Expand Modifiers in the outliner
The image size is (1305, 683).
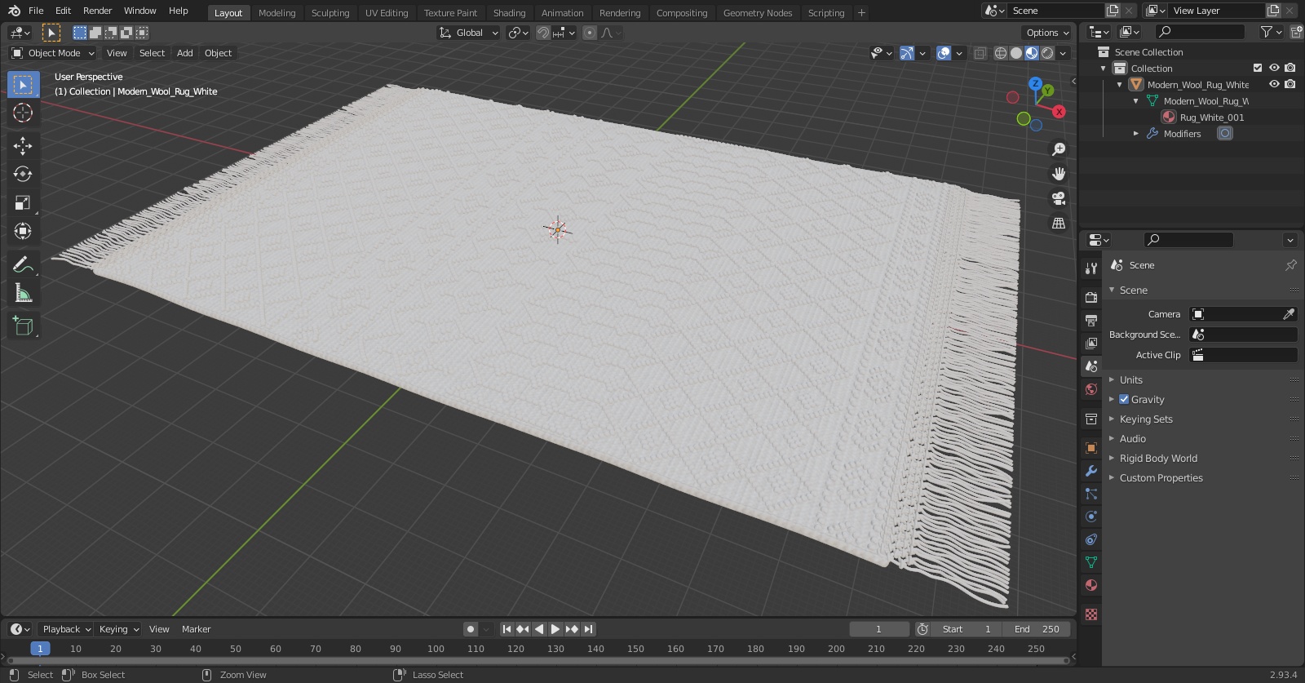(1136, 133)
